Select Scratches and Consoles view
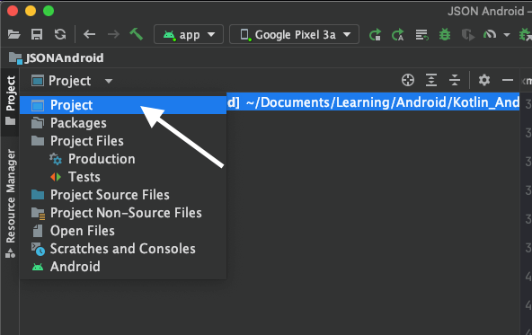532x335 pixels. click(x=123, y=249)
